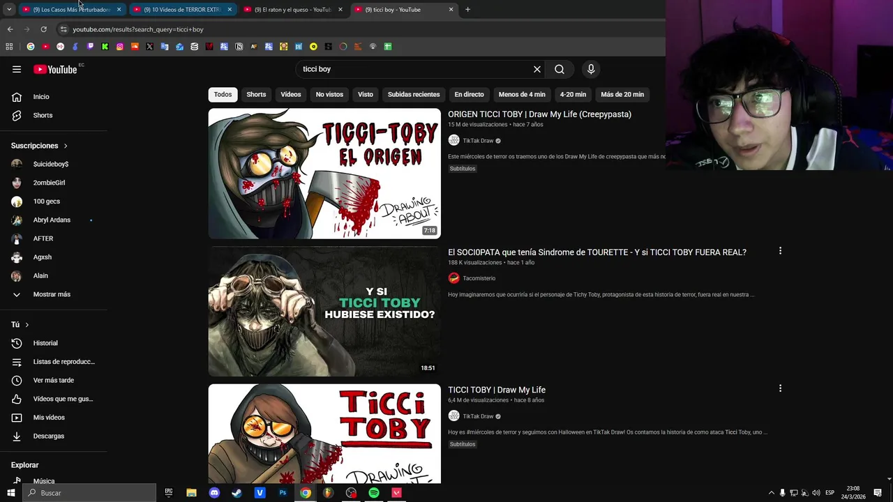
Task: Show hidden system tray icons
Action: [771, 493]
